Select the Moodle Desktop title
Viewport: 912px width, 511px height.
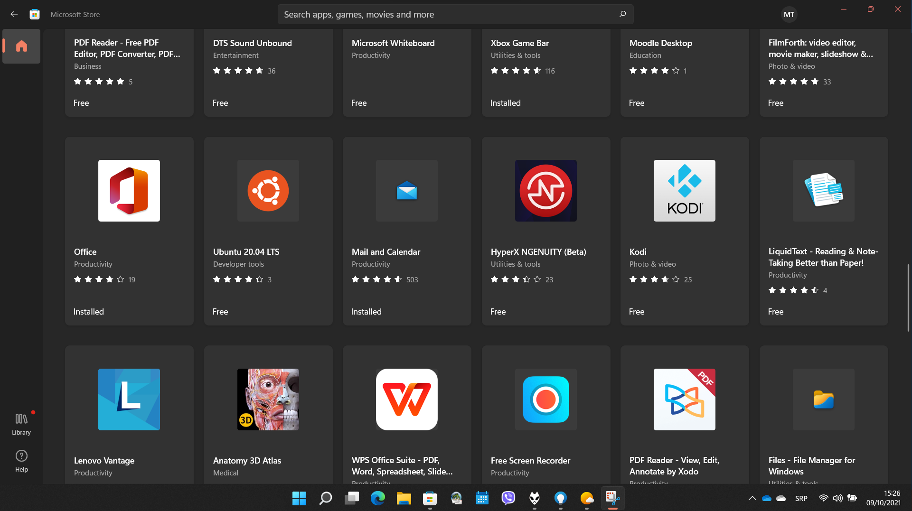pyautogui.click(x=661, y=43)
